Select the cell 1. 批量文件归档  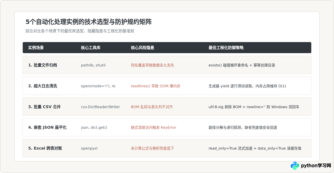click(43, 65)
